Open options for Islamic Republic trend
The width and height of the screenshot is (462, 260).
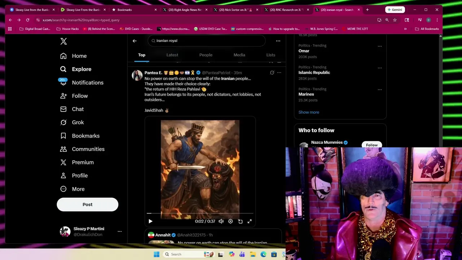[x=380, y=68]
